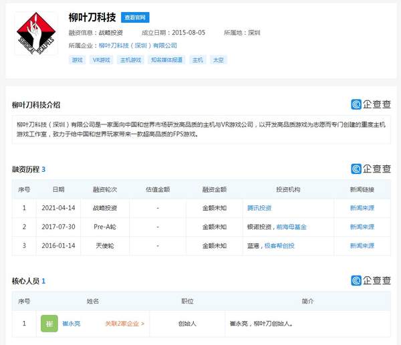Click the 职位 column header

[187, 301]
